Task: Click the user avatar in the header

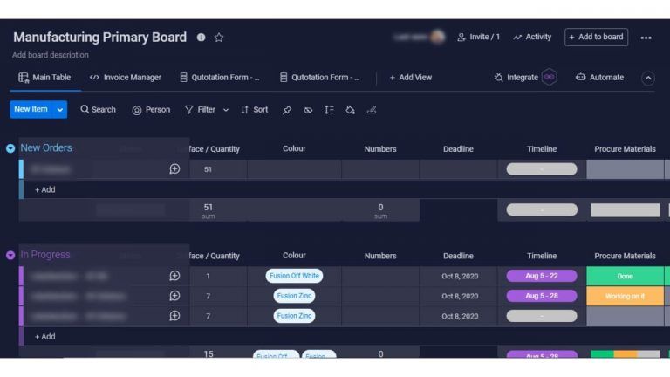Action: tap(438, 37)
